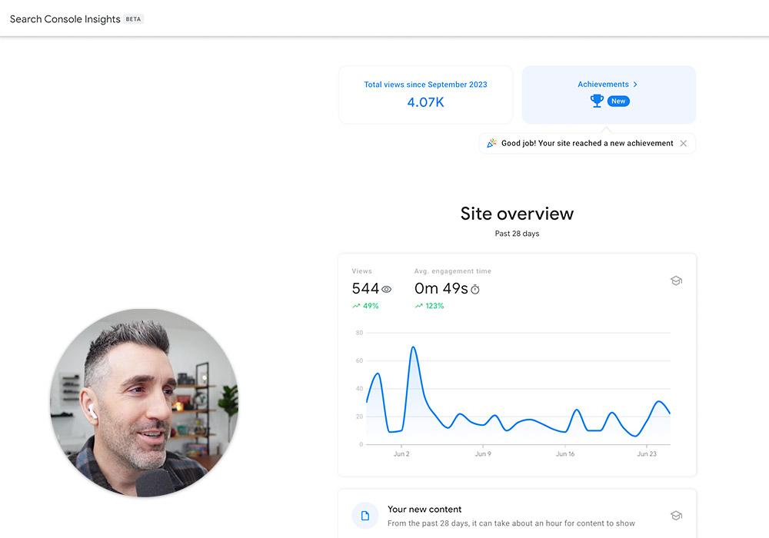The height and width of the screenshot is (538, 769).
Task: Click the 123% engagement increase text
Action: [434, 306]
